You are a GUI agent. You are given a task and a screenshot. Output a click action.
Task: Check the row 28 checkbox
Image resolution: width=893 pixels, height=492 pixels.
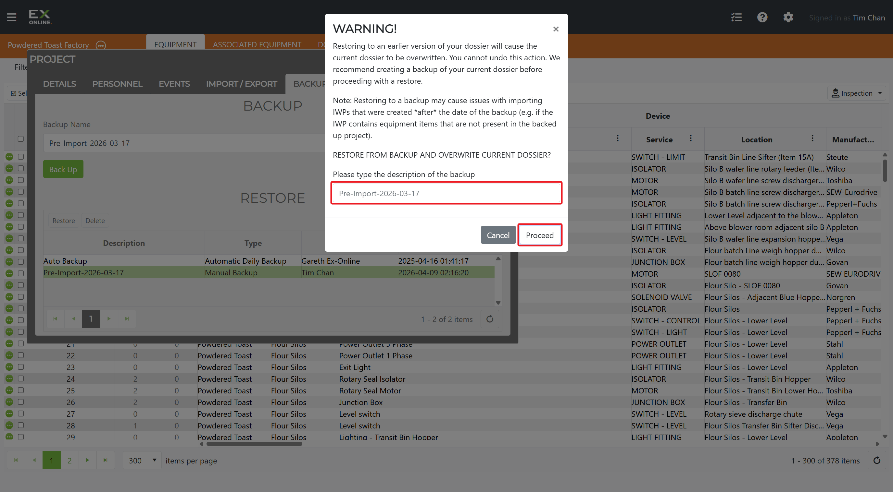click(x=21, y=425)
